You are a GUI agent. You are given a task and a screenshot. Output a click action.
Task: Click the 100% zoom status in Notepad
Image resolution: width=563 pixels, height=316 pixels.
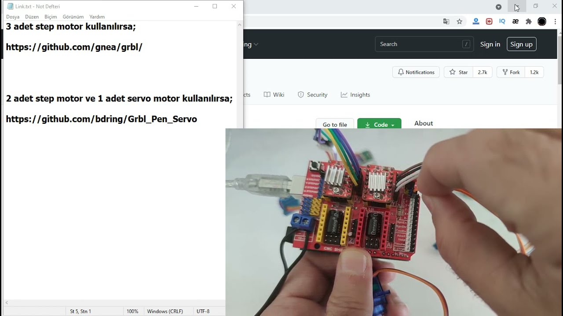[132, 311]
